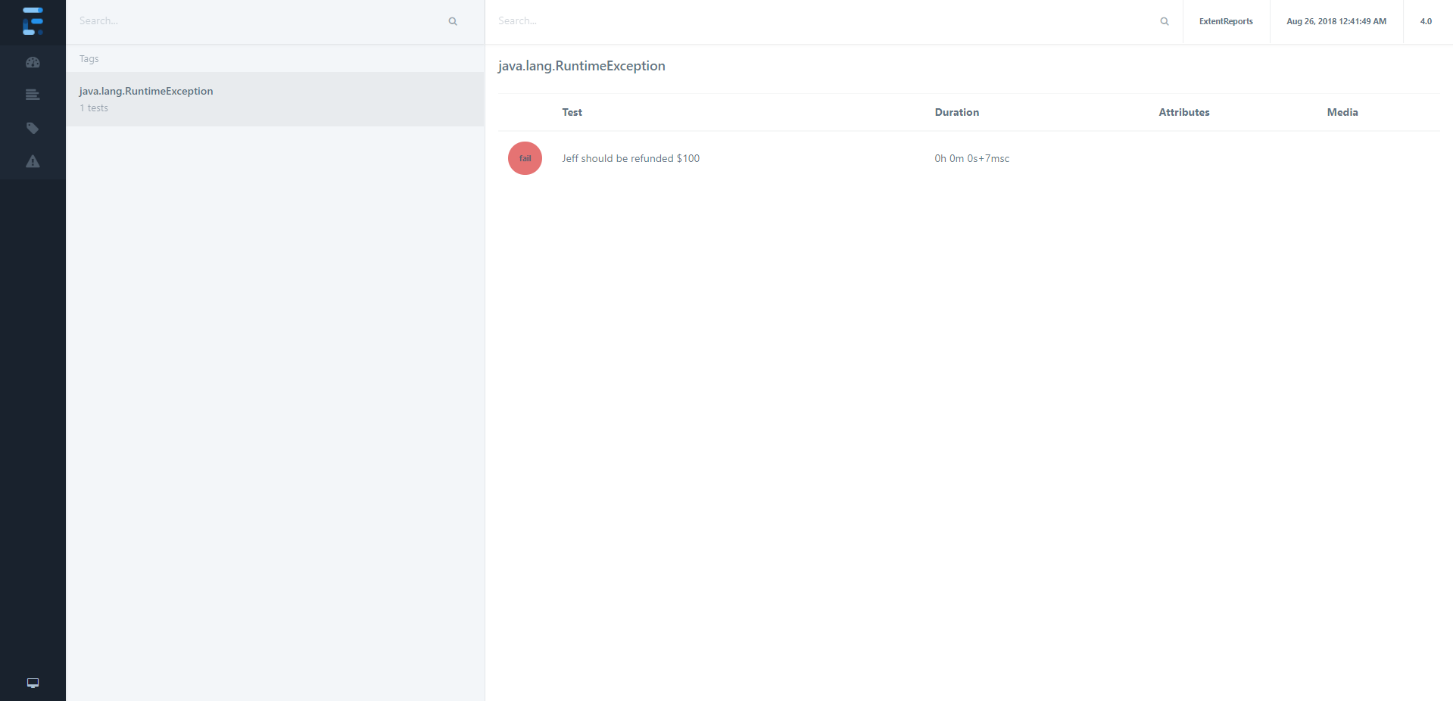Click the magnifier icon in left search
Image resolution: width=1453 pixels, height=701 pixels.
pos(453,21)
